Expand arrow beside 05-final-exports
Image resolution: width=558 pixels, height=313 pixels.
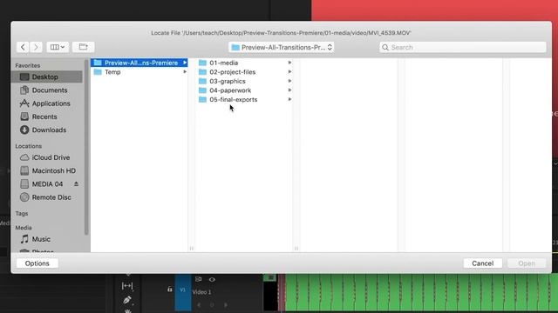coord(289,99)
